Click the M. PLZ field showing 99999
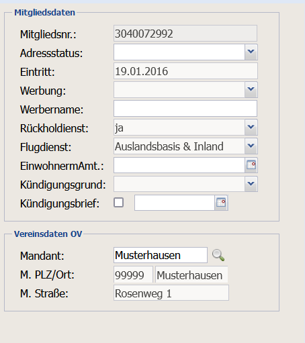Image resolution: width=305 pixels, height=343 pixels. pos(133,275)
